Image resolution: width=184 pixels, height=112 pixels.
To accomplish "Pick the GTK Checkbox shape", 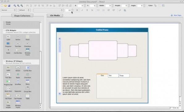I will [27, 45].
